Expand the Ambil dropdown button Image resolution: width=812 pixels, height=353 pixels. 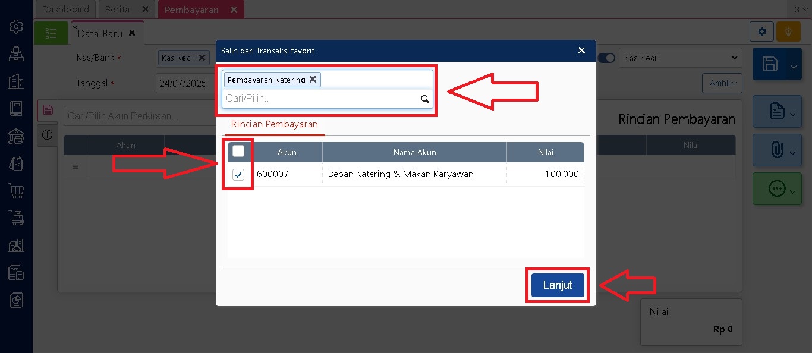722,83
